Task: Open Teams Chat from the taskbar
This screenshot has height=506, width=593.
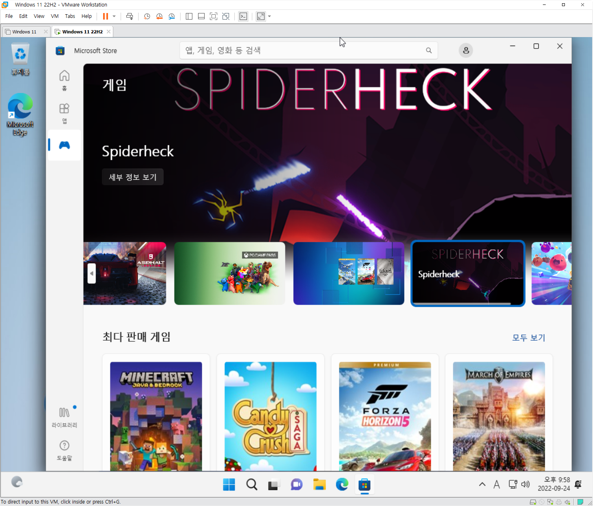Action: [x=296, y=485]
